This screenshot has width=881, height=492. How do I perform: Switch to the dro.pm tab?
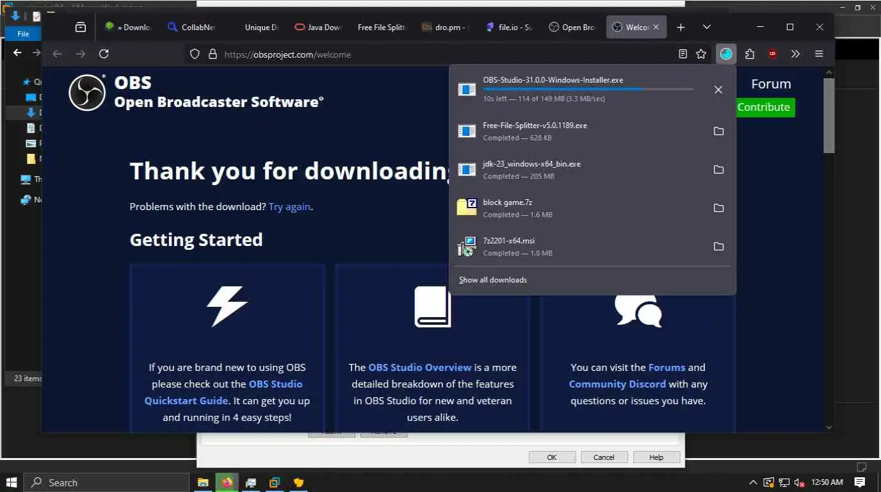[x=445, y=28]
